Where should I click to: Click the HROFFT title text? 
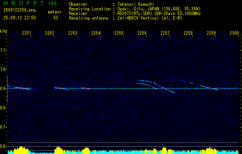coord(24,3)
